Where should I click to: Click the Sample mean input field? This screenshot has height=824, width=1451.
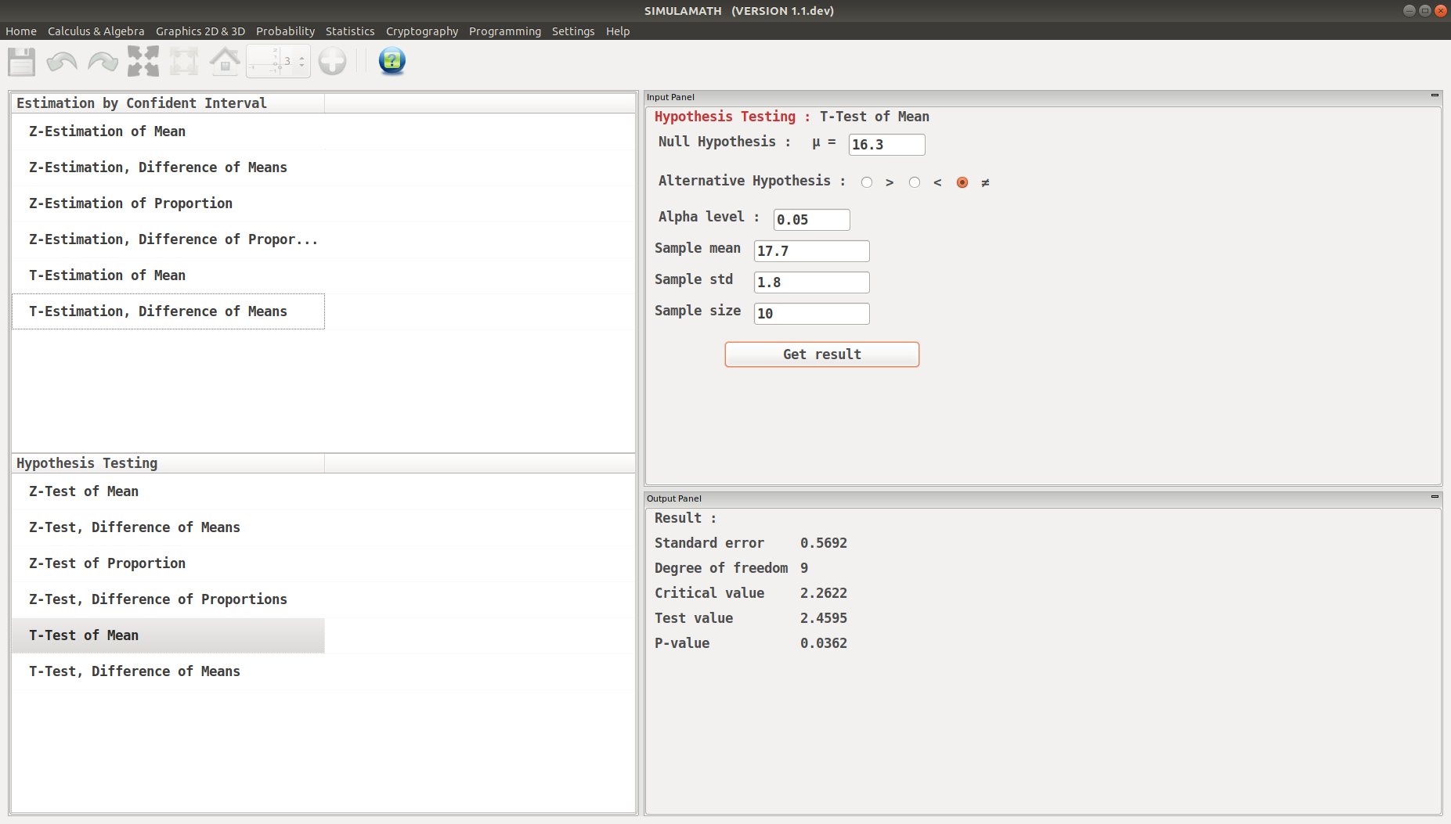[811, 251]
